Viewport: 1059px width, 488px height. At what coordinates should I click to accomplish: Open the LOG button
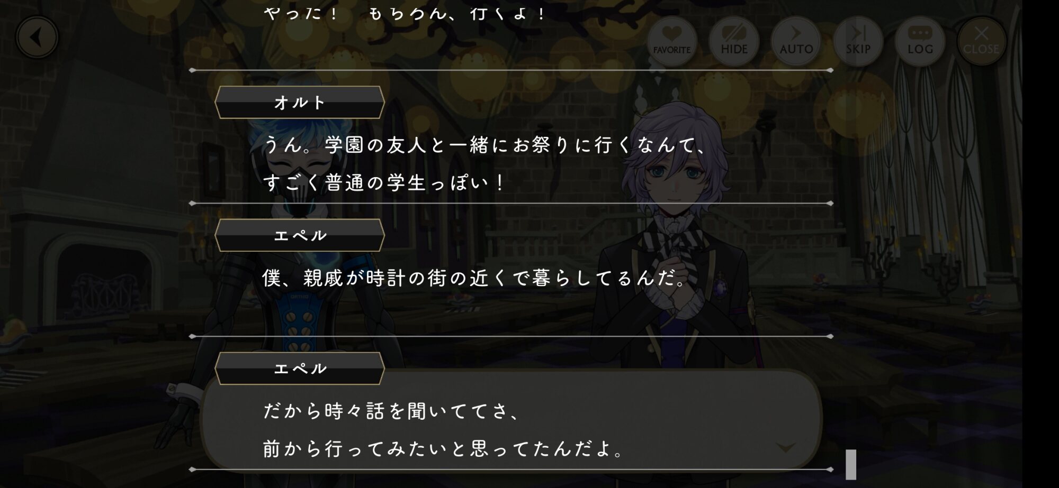click(920, 41)
